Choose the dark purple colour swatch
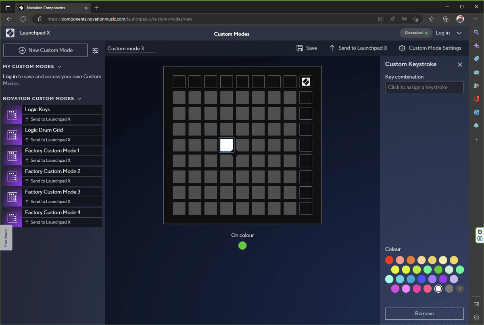The height and width of the screenshot is (325, 484). coord(443,279)
